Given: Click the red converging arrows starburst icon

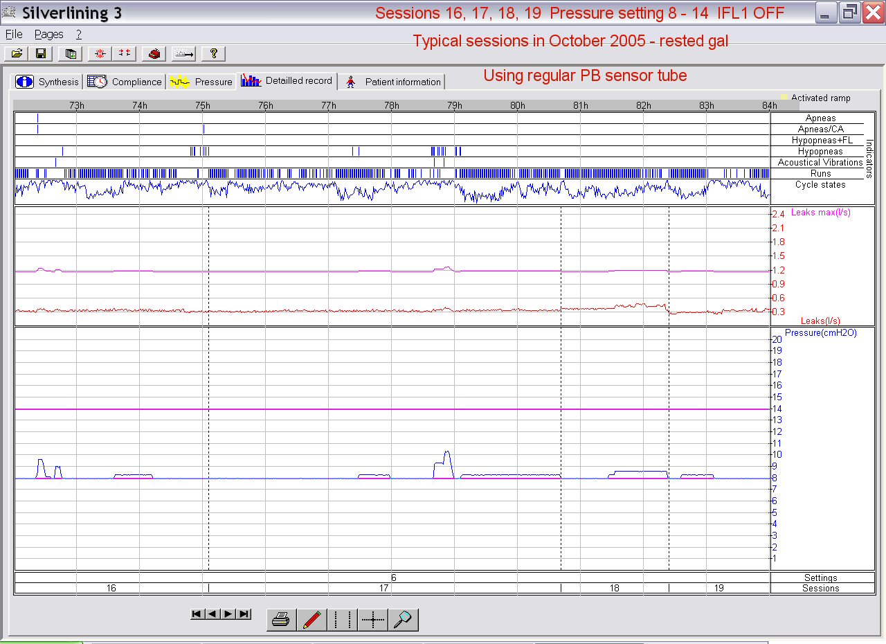Looking at the screenshot, I should point(100,53).
